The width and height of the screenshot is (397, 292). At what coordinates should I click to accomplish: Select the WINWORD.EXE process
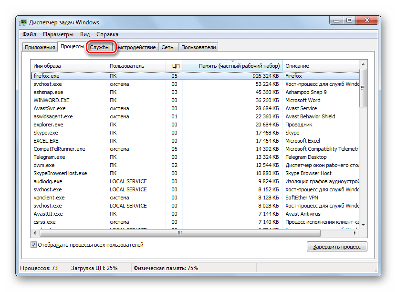(195, 100)
